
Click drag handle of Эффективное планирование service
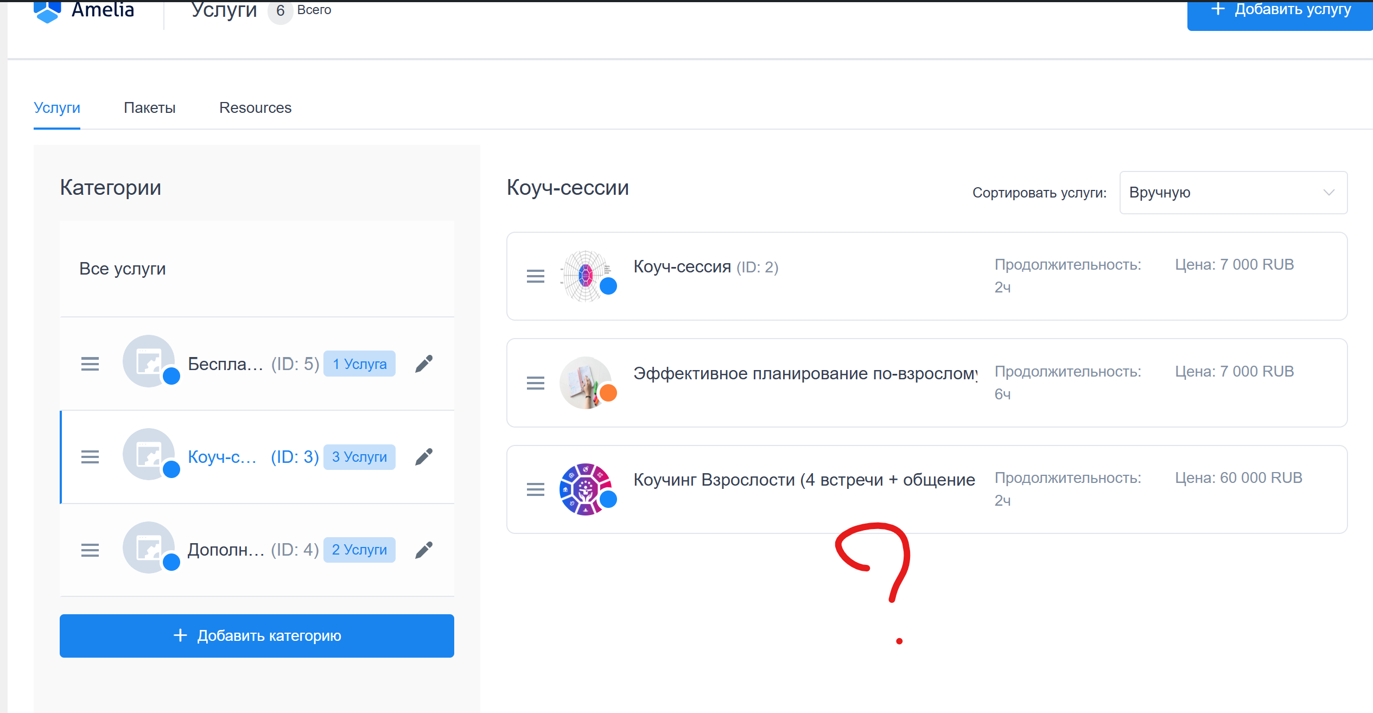[535, 383]
